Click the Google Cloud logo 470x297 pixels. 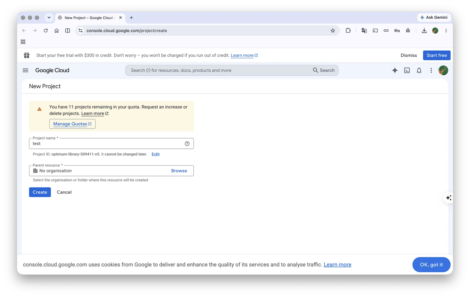52,70
